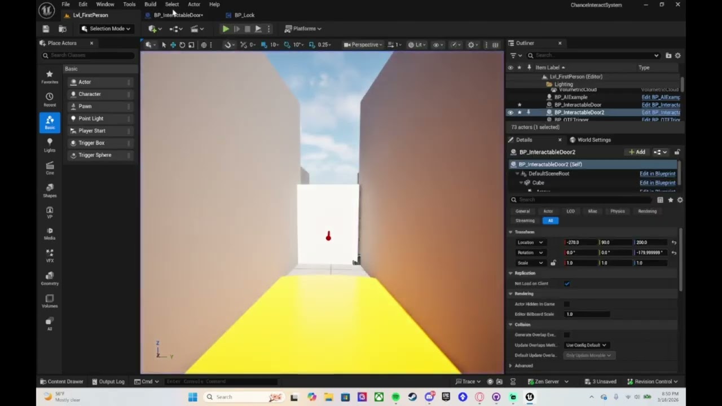Choose the Select object arrow tool
The image size is (722, 406).
[x=164, y=45]
